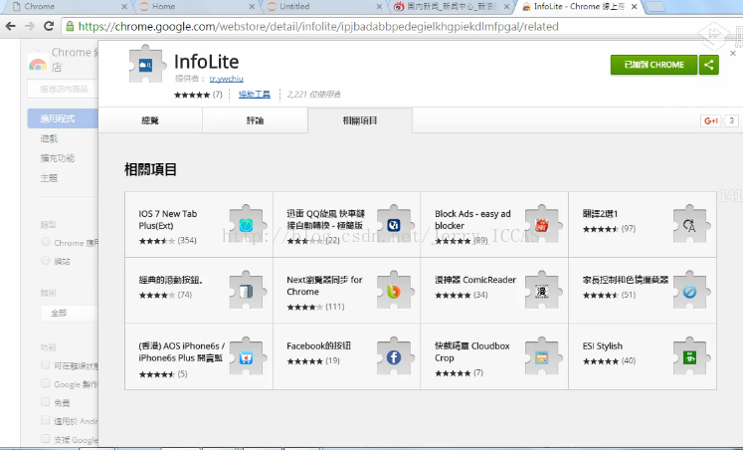Close the InfoLite detail overlay X
743x450 pixels.
733,53
